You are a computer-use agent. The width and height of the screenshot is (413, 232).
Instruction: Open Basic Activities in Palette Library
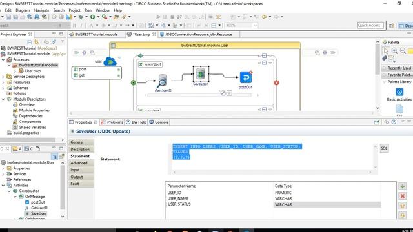pyautogui.click(x=399, y=95)
